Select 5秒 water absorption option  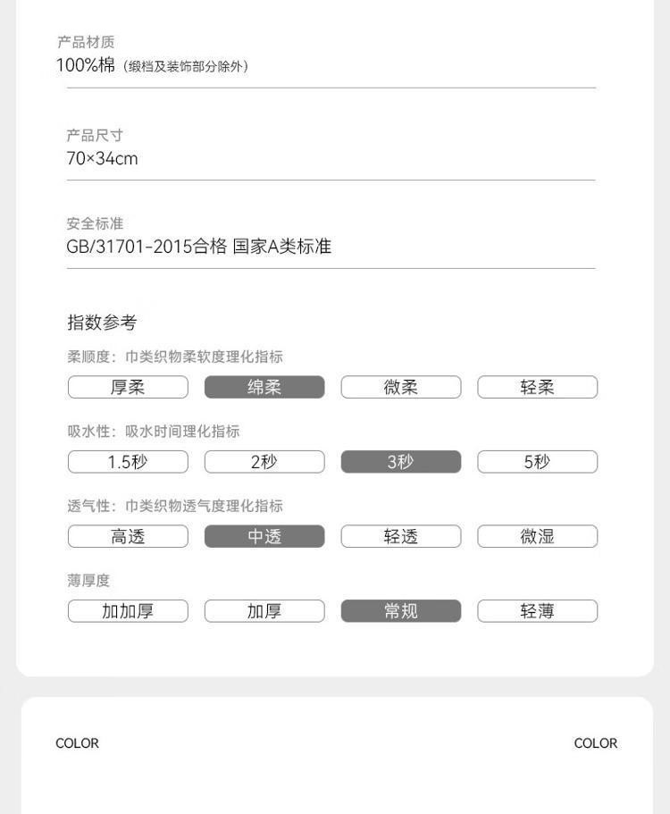tap(537, 462)
